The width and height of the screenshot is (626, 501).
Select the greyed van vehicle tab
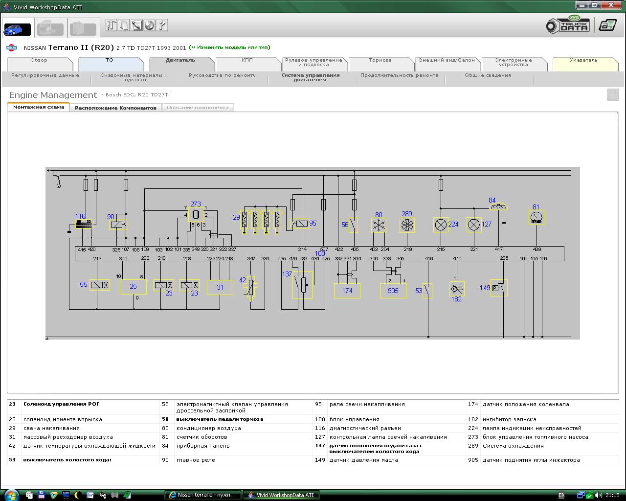(83, 28)
